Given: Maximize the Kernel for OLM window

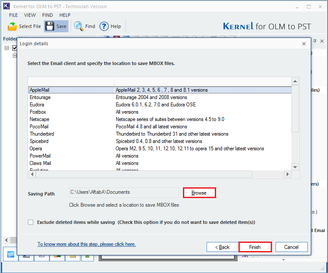Looking at the screenshot, I should coord(309,7).
